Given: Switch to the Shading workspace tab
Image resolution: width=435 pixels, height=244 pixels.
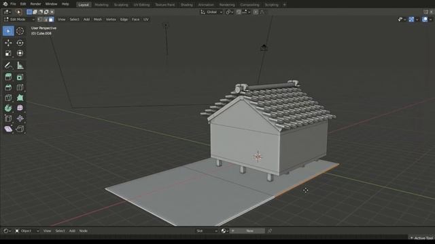Looking at the screenshot, I should pyautogui.click(x=186, y=5).
